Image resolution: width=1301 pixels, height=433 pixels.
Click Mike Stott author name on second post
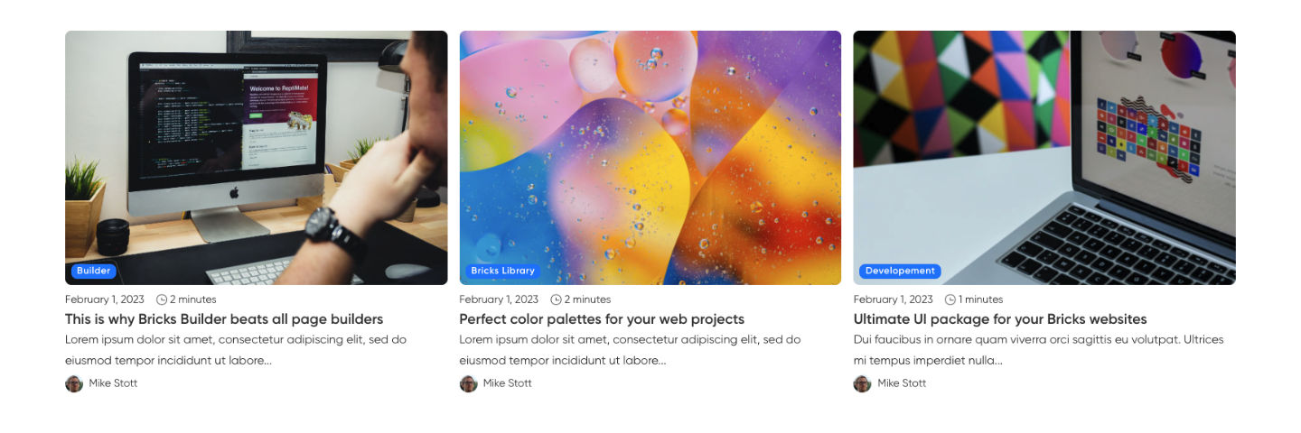(x=508, y=383)
